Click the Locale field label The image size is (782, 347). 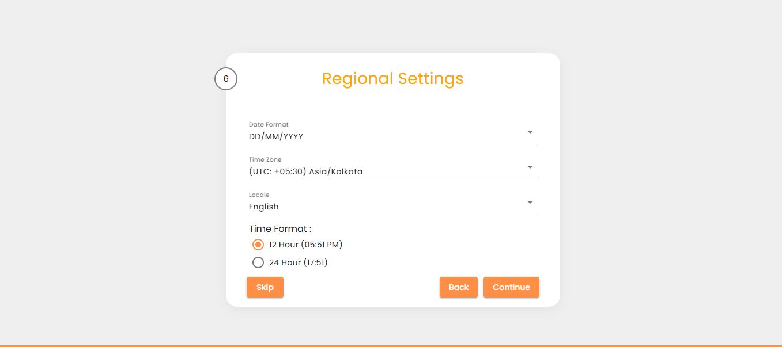[259, 195]
